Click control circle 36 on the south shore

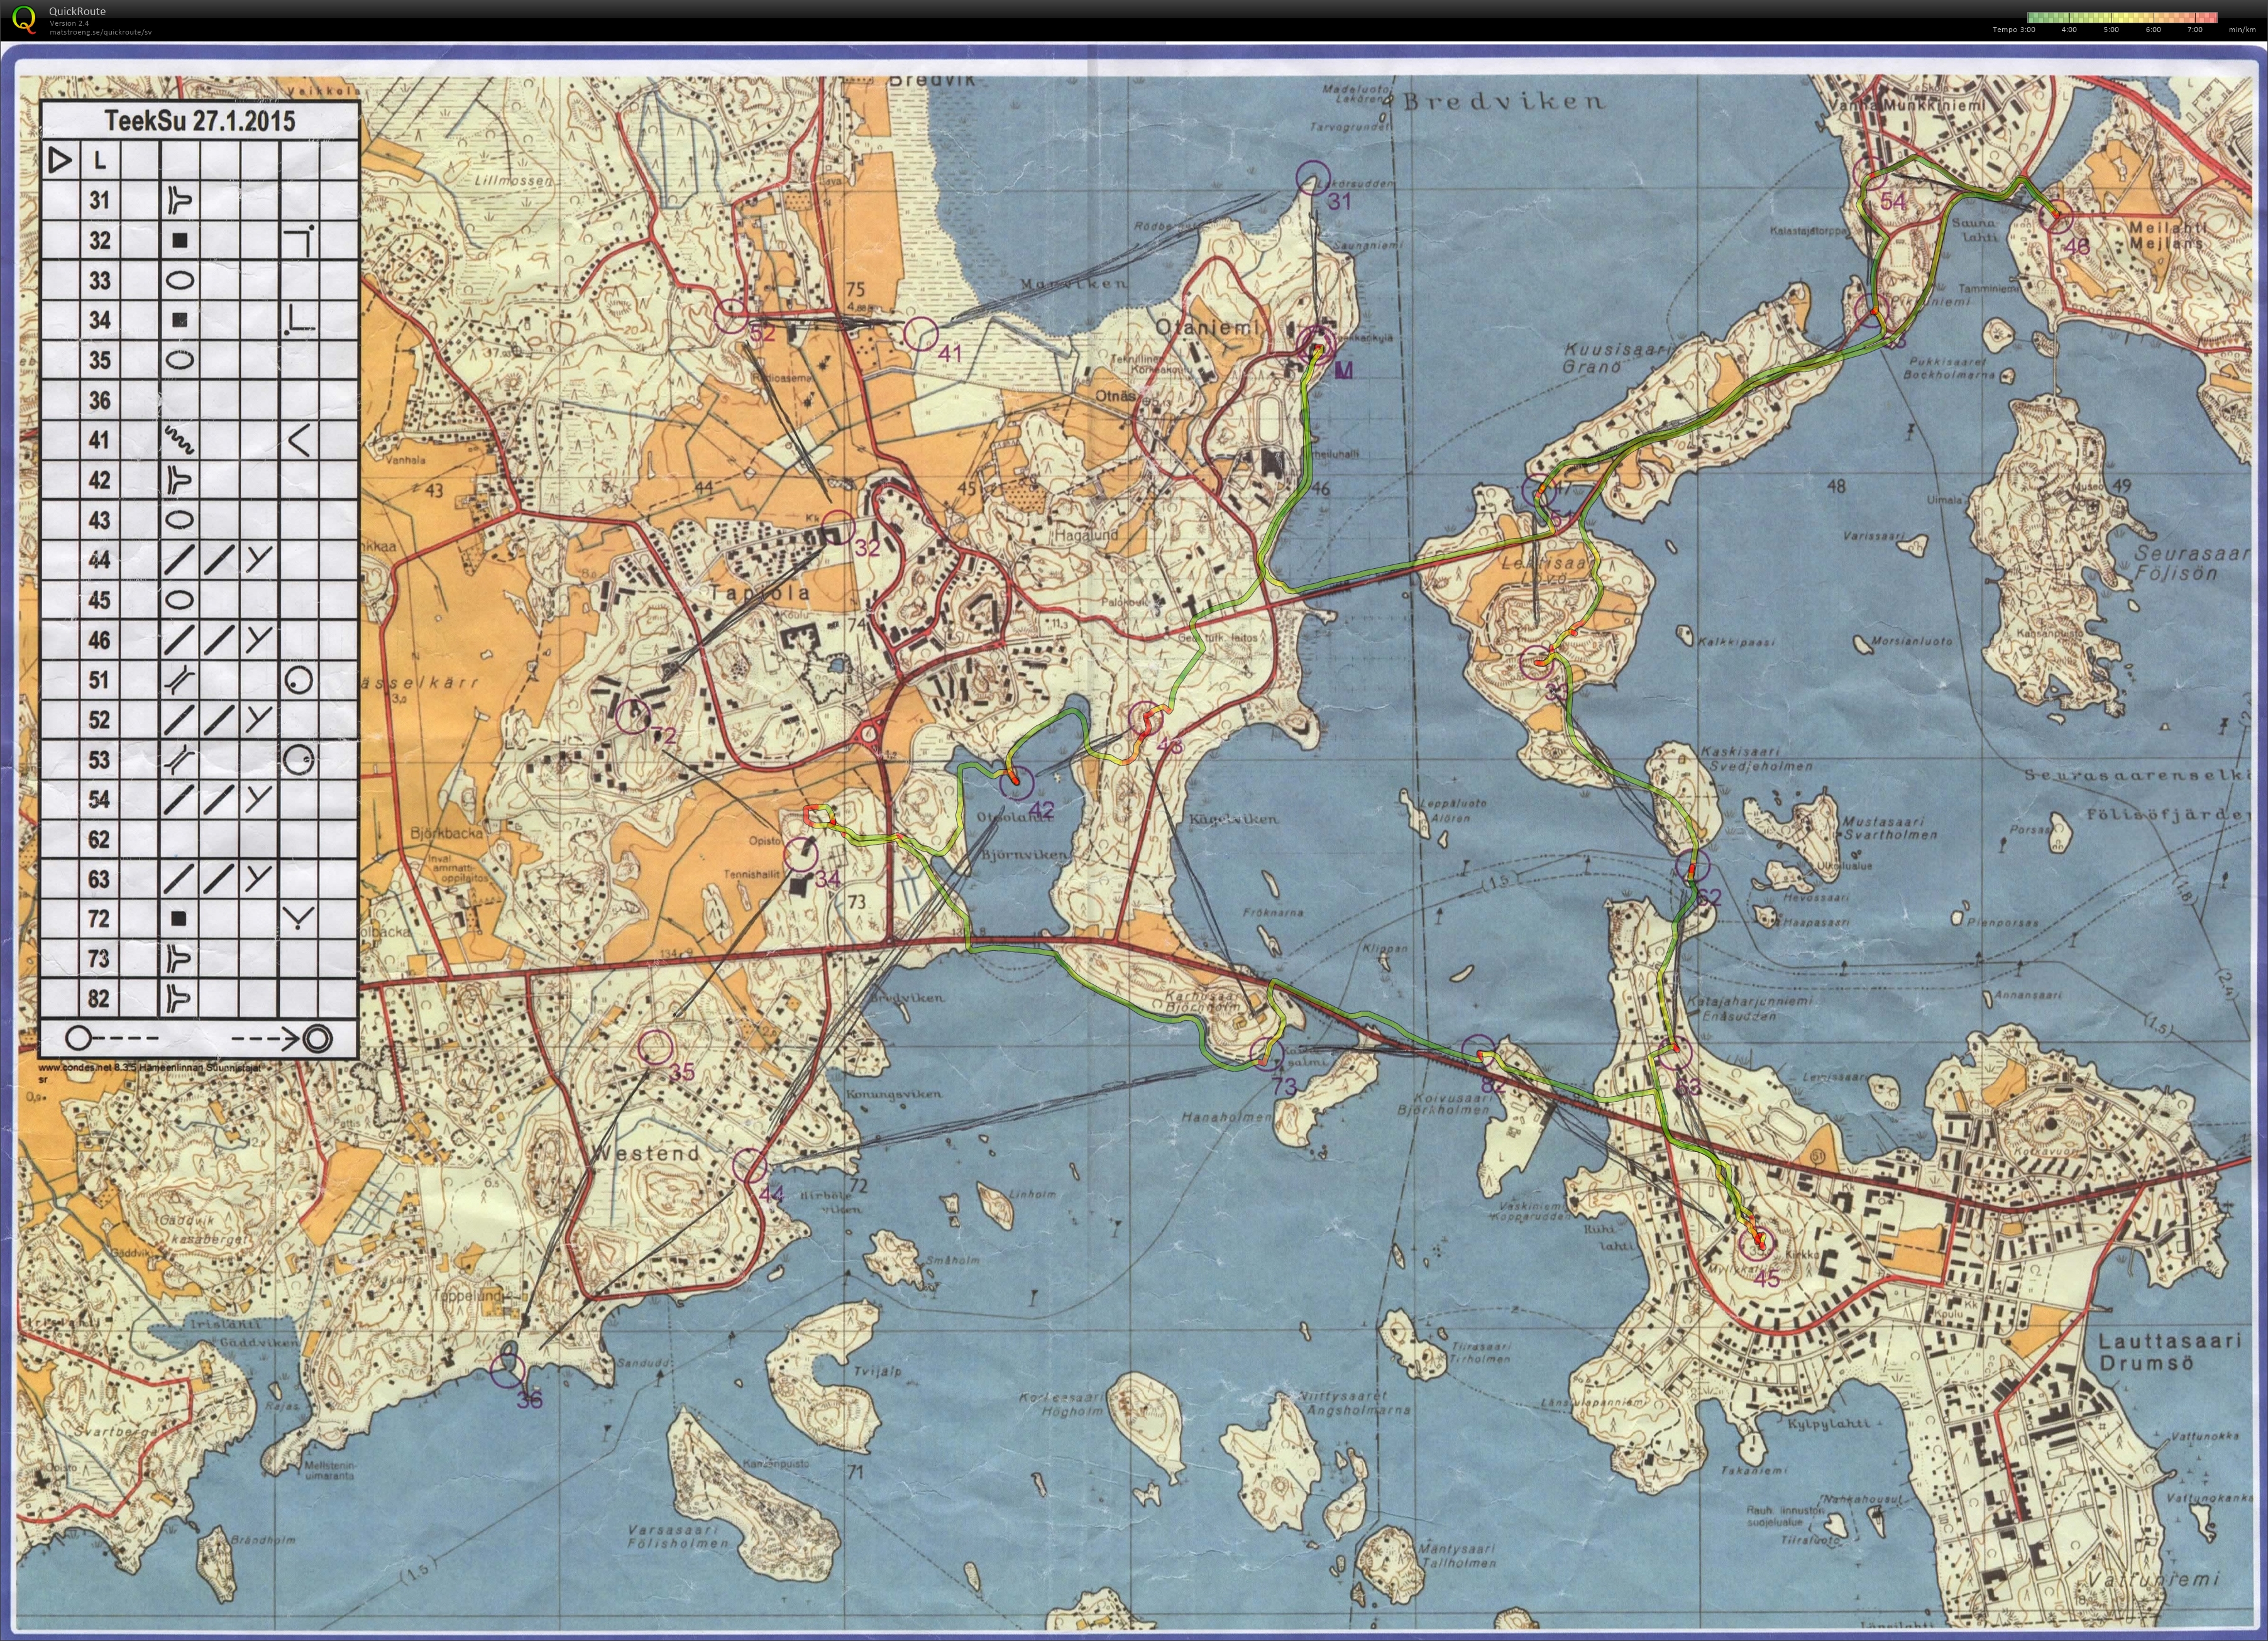509,1370
